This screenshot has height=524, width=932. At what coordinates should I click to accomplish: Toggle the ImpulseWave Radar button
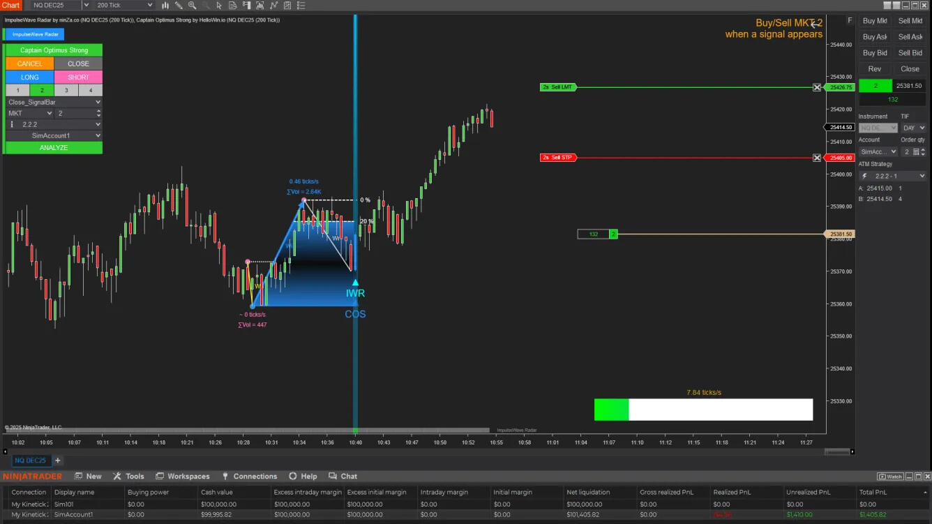tap(35, 34)
